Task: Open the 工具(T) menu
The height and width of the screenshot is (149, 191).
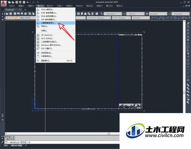Action: coord(60,6)
